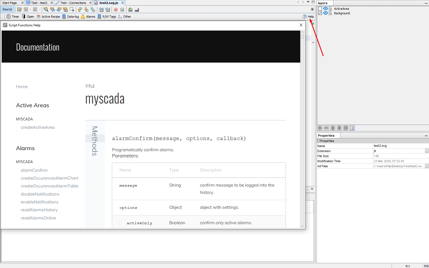Open disableNotifications documentation link

tap(40, 194)
